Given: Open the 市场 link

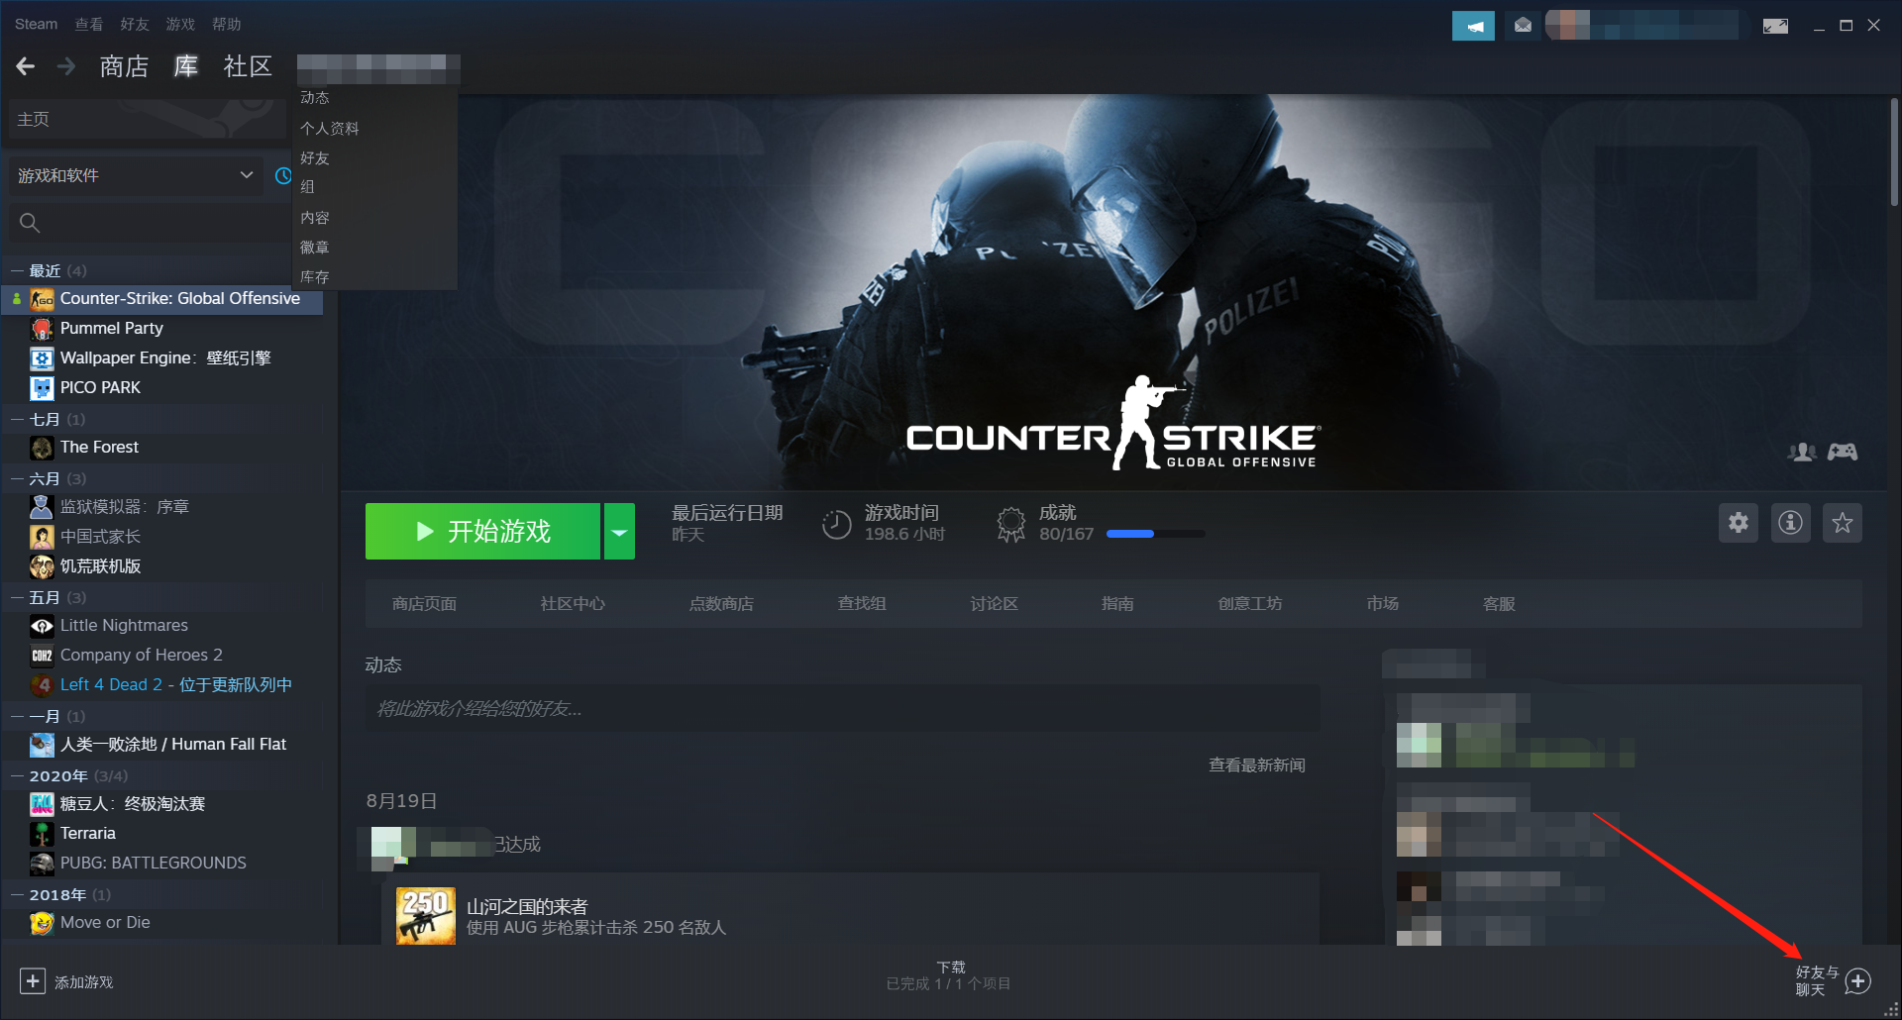Looking at the screenshot, I should point(1383,603).
